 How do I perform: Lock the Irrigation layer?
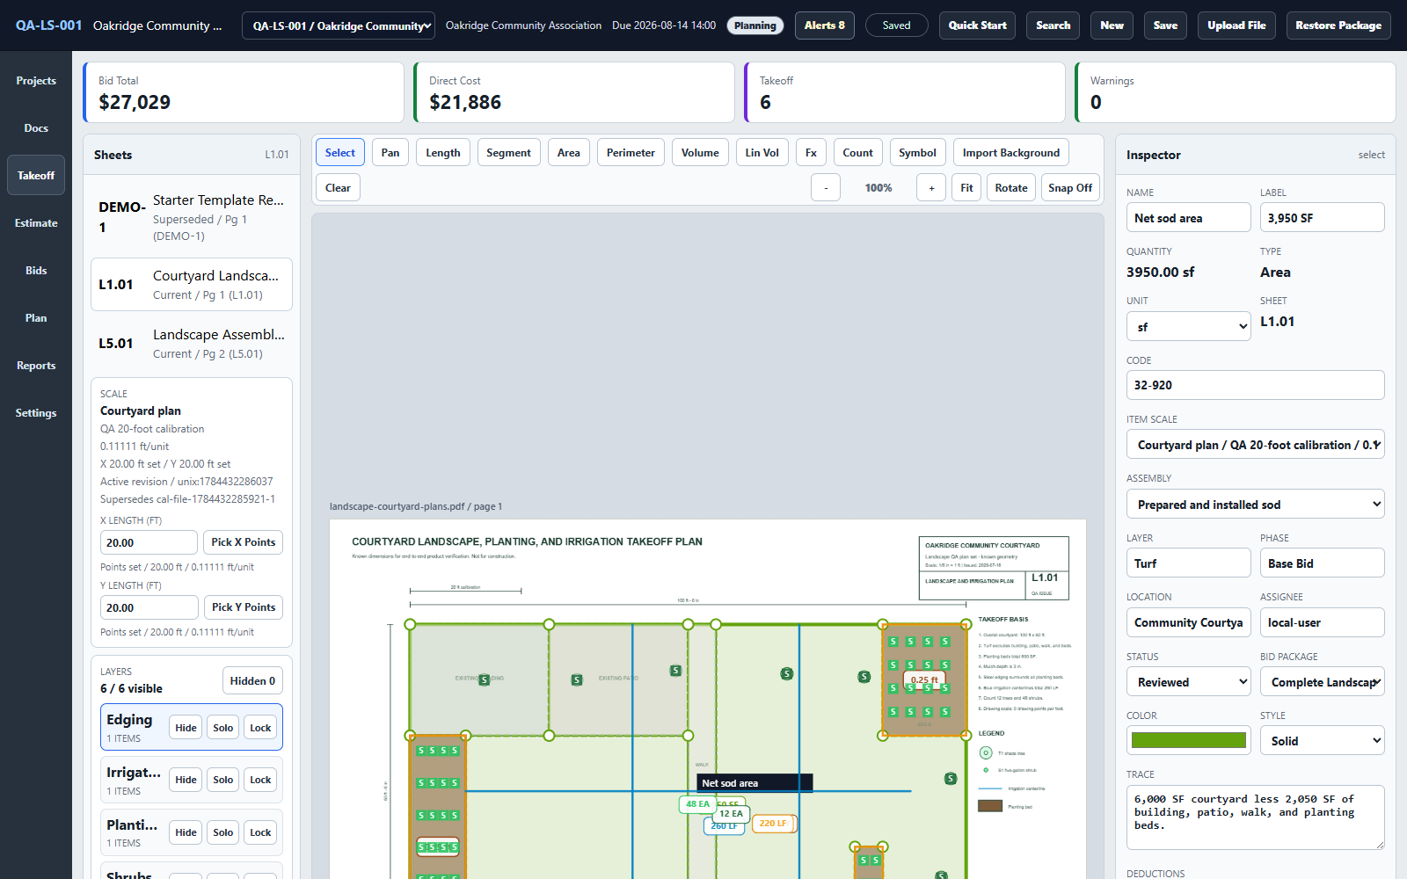coord(260,780)
